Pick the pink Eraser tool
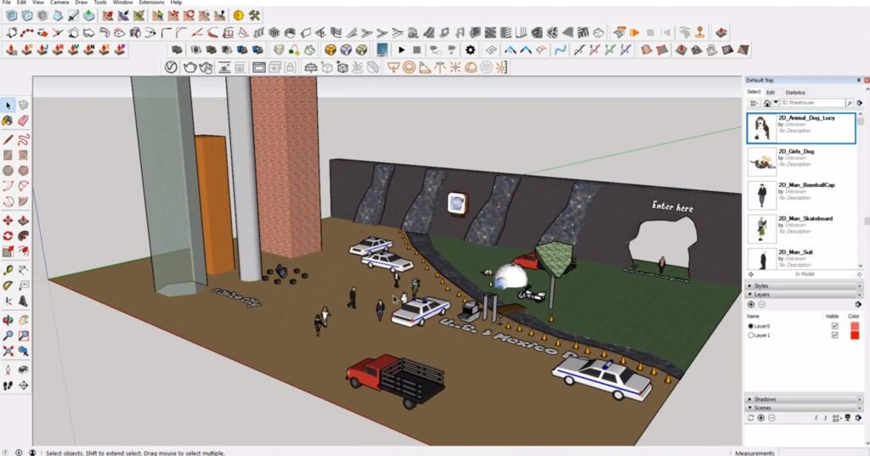870x456 pixels. 23,121
